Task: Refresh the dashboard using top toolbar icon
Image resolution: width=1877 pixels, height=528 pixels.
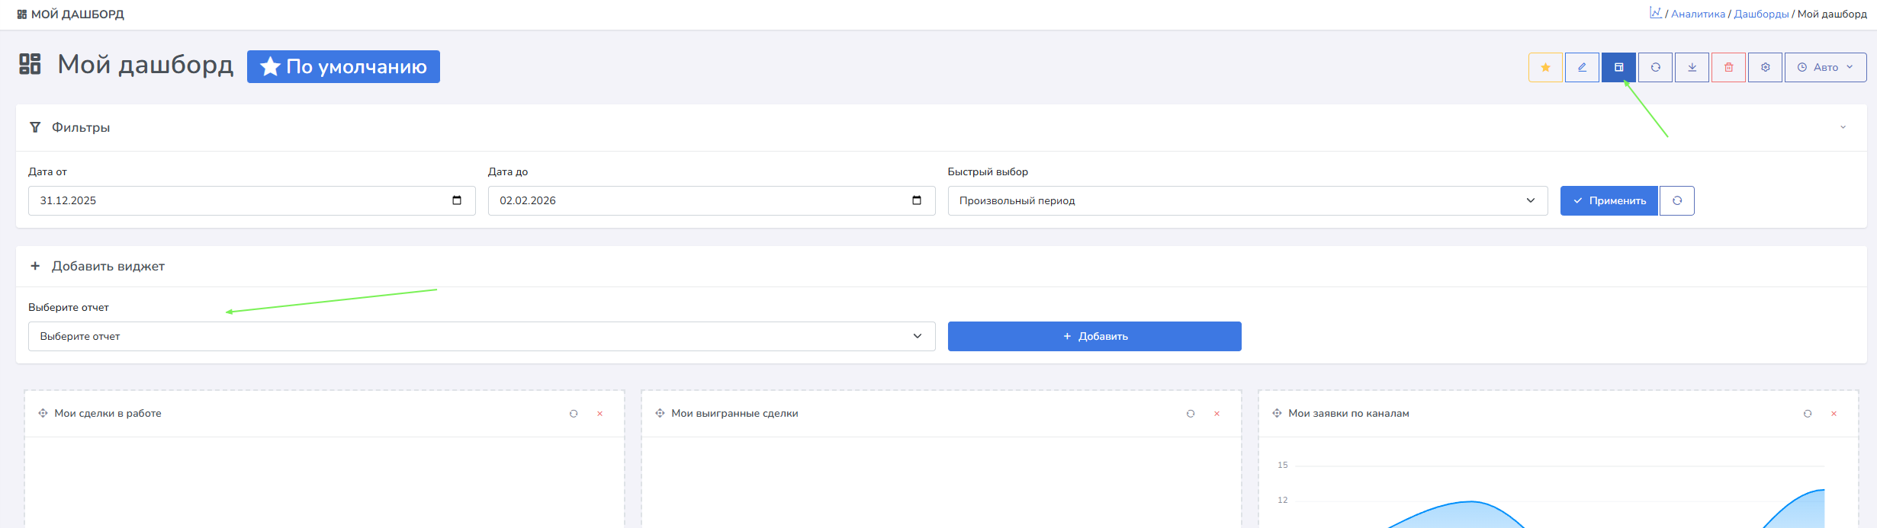Action: pyautogui.click(x=1655, y=68)
